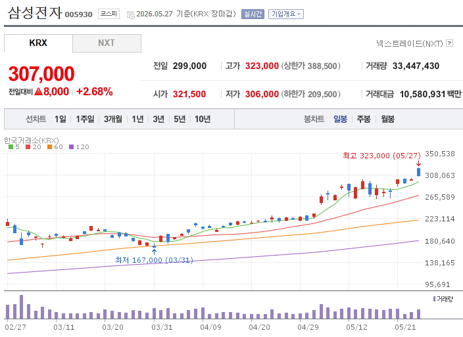Open the 기업개요 dropdown

tap(286, 14)
